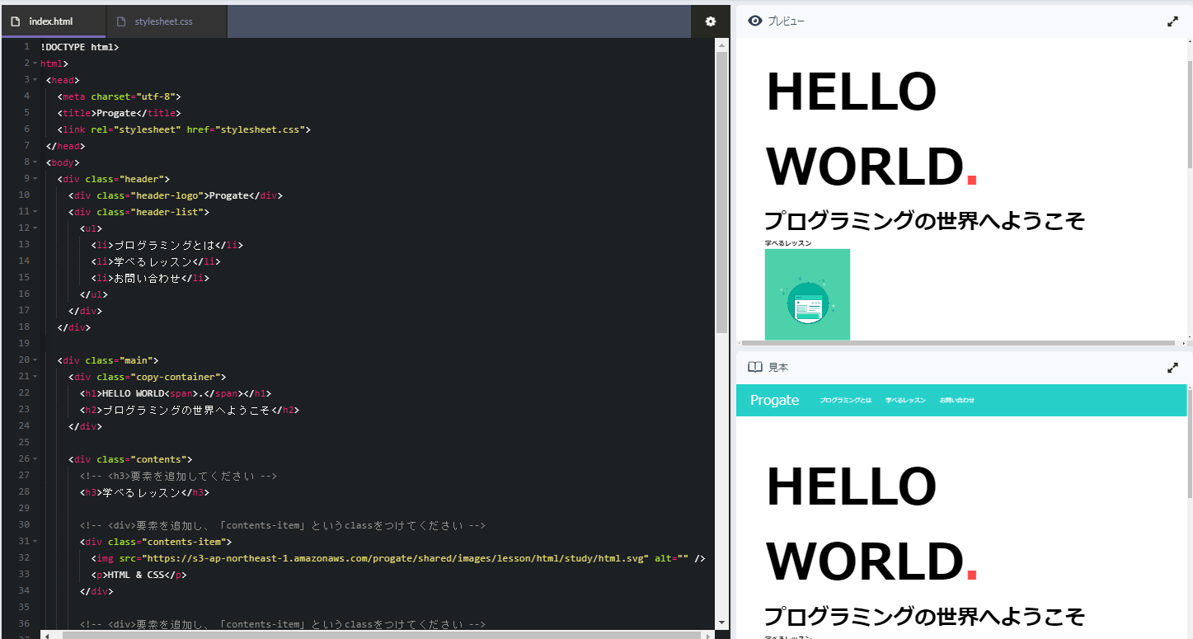Viewport: 1193px width, 639px height.
Task: Click the プログラミングとは li code line
Action: click(167, 245)
